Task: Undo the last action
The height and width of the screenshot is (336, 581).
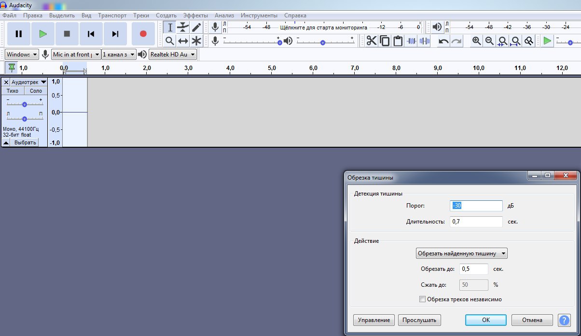Action: pyautogui.click(x=443, y=41)
